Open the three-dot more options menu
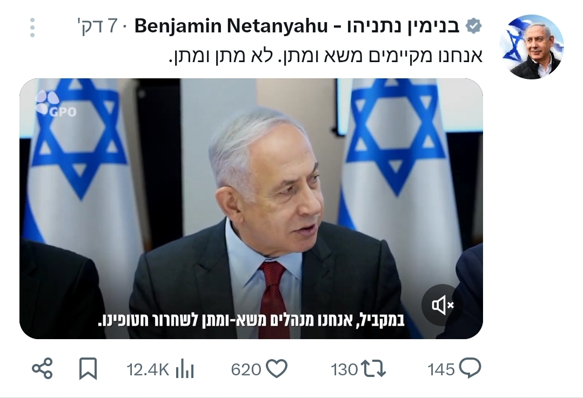 (x=32, y=28)
